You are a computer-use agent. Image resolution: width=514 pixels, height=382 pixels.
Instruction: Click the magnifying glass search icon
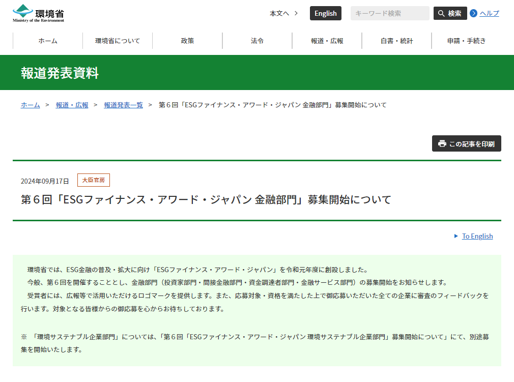click(442, 13)
